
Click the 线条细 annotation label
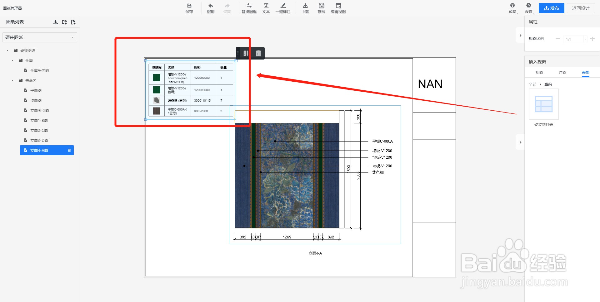pyautogui.click(x=378, y=172)
